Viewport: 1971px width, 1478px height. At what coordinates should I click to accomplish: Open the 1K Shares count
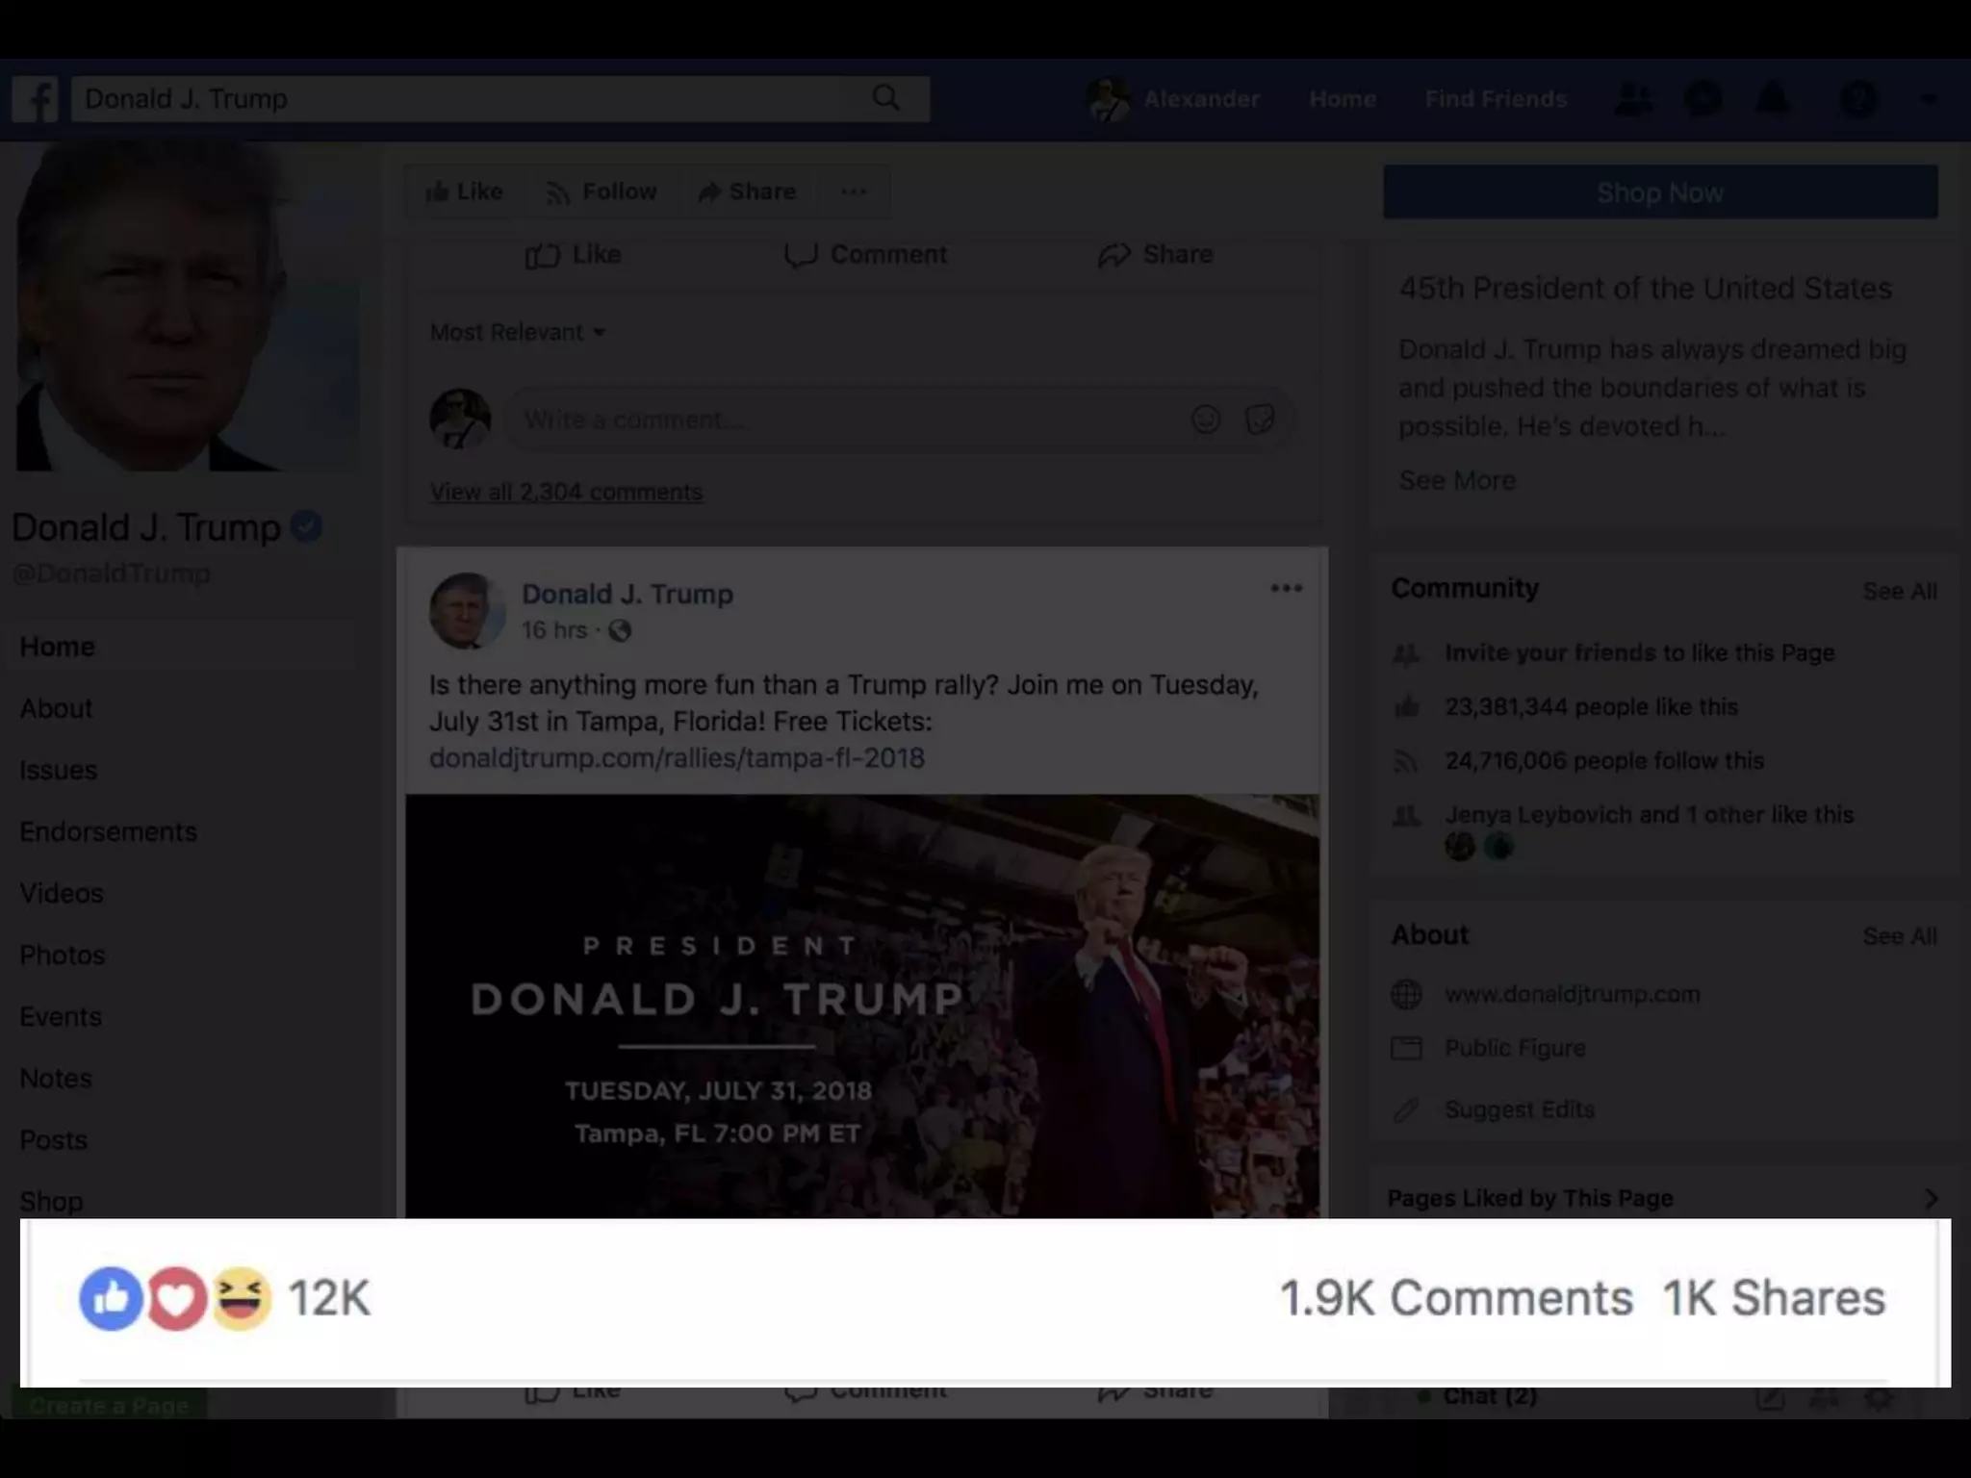point(1774,1298)
